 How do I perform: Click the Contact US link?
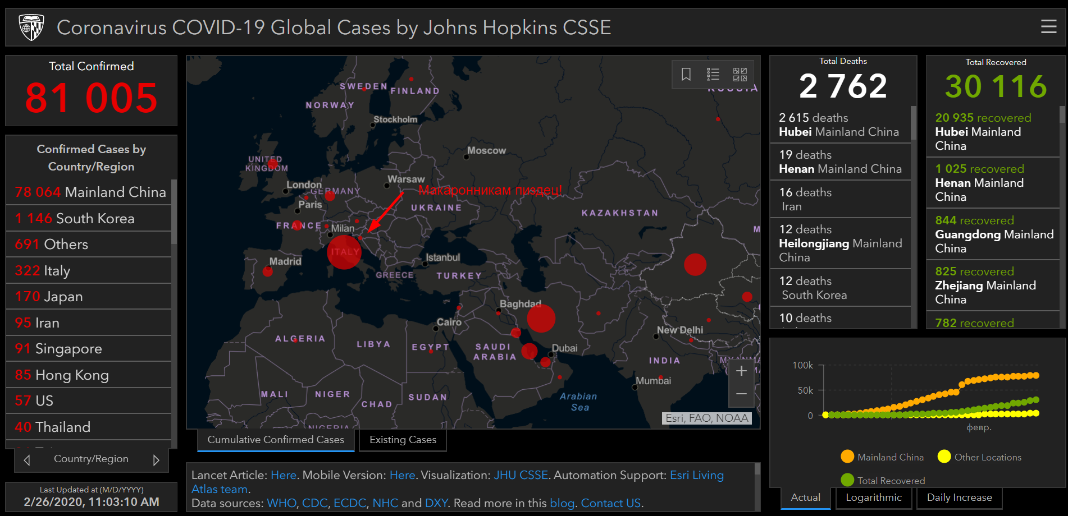click(x=610, y=503)
